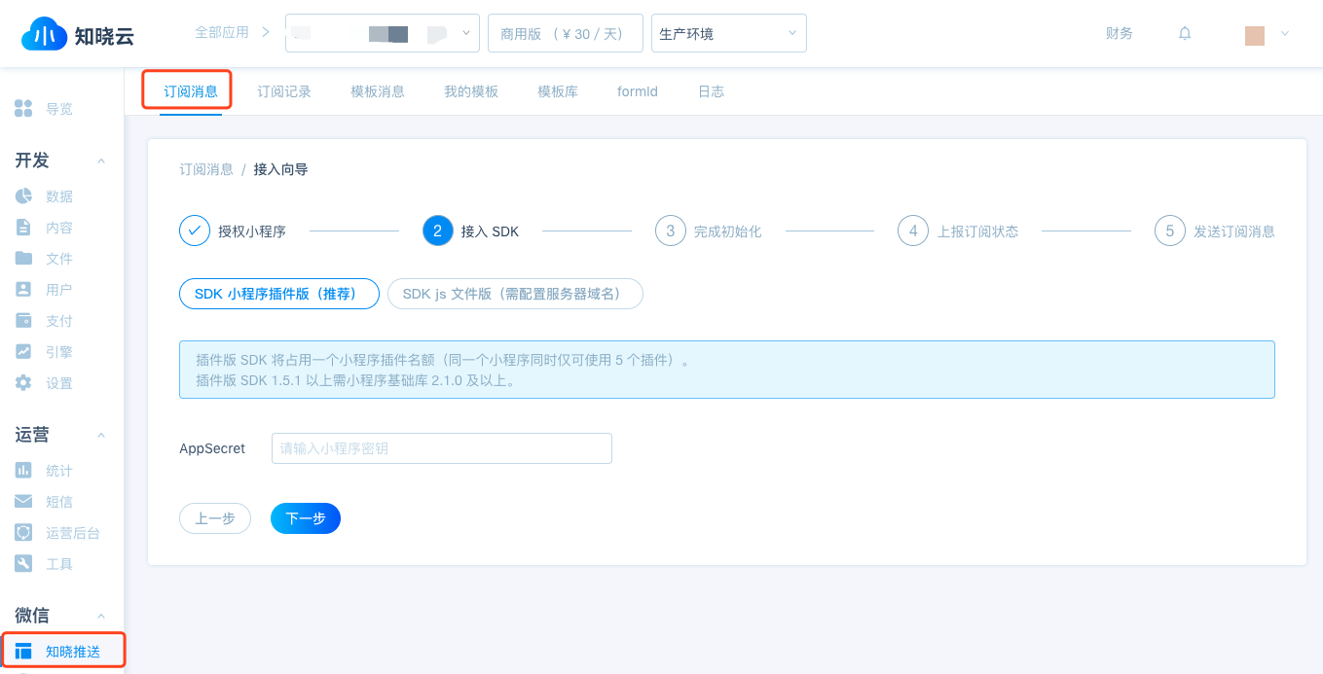The width and height of the screenshot is (1323, 674).
Task: Click the AppSecret field label
Action: (212, 448)
